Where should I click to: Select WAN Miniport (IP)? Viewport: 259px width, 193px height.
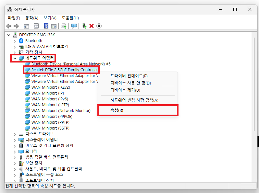point(48,93)
